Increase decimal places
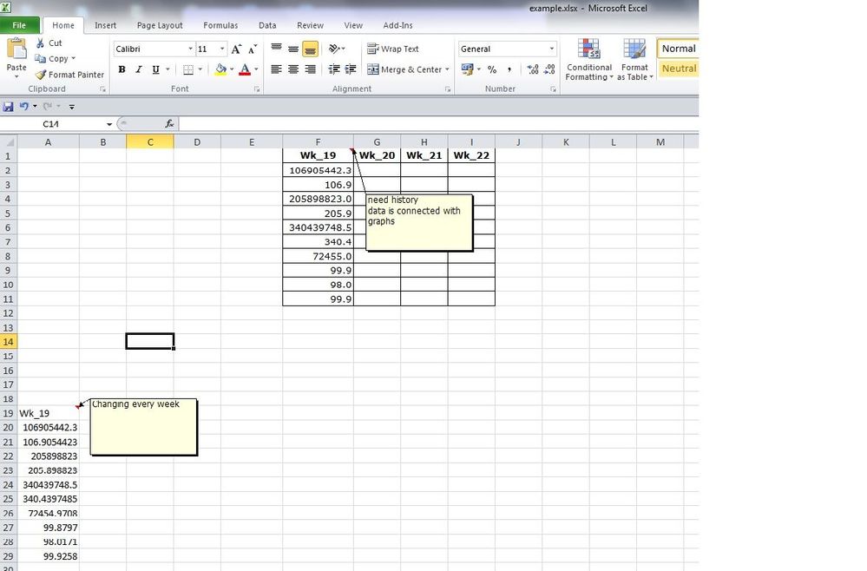The width and height of the screenshot is (867, 571). point(533,69)
